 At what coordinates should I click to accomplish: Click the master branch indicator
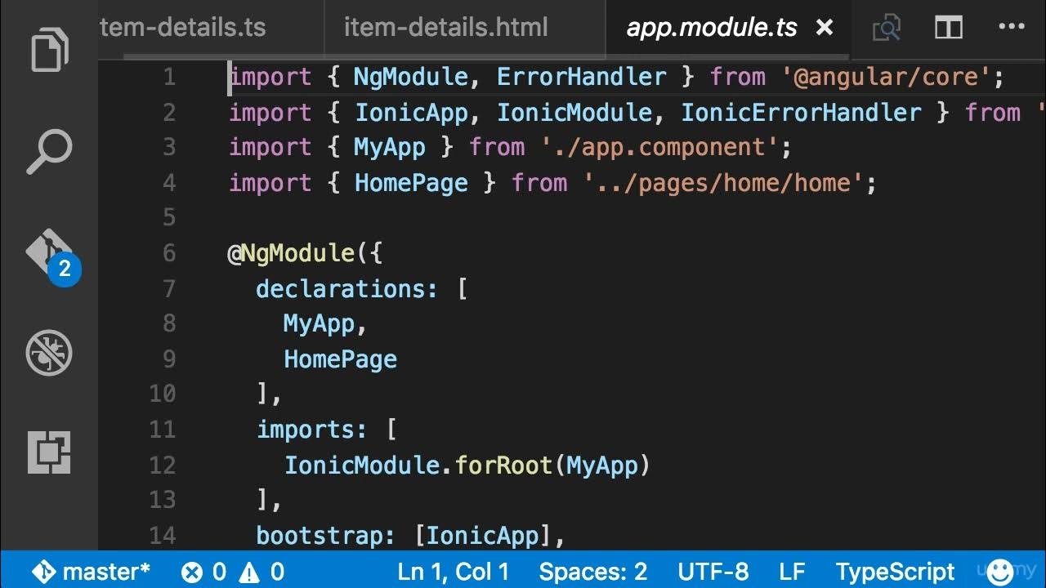[x=91, y=571]
